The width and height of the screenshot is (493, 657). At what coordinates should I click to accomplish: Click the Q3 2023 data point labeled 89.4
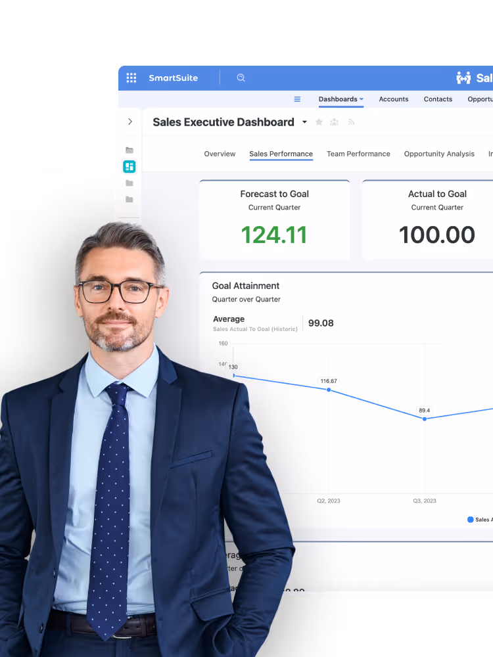click(x=425, y=419)
